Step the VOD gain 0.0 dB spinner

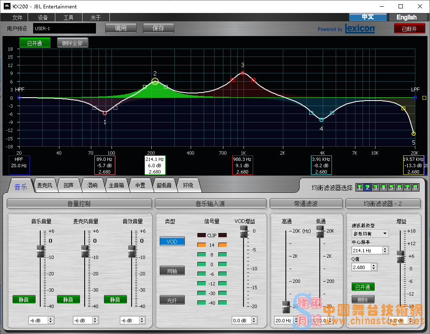(x=254, y=320)
